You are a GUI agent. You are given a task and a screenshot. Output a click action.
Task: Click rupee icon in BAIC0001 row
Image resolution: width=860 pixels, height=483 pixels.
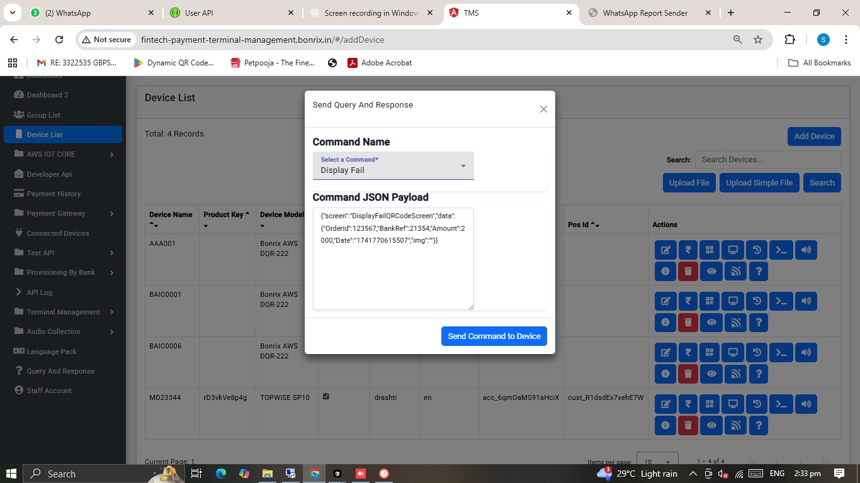(x=688, y=301)
